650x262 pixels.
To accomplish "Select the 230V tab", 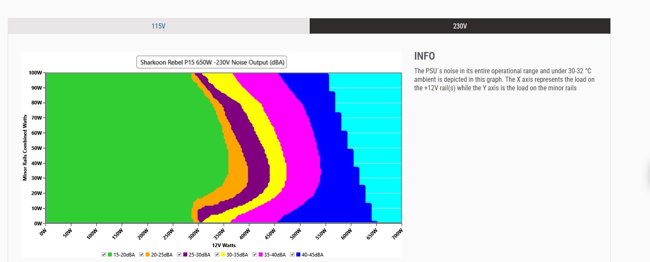I will point(460,26).
